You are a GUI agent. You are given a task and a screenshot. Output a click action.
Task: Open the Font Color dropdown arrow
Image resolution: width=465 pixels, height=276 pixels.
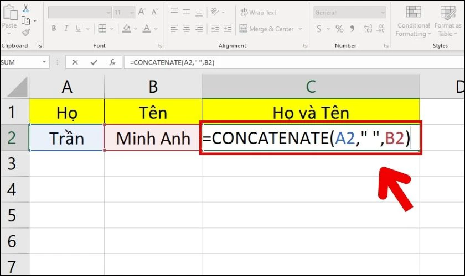coord(156,29)
